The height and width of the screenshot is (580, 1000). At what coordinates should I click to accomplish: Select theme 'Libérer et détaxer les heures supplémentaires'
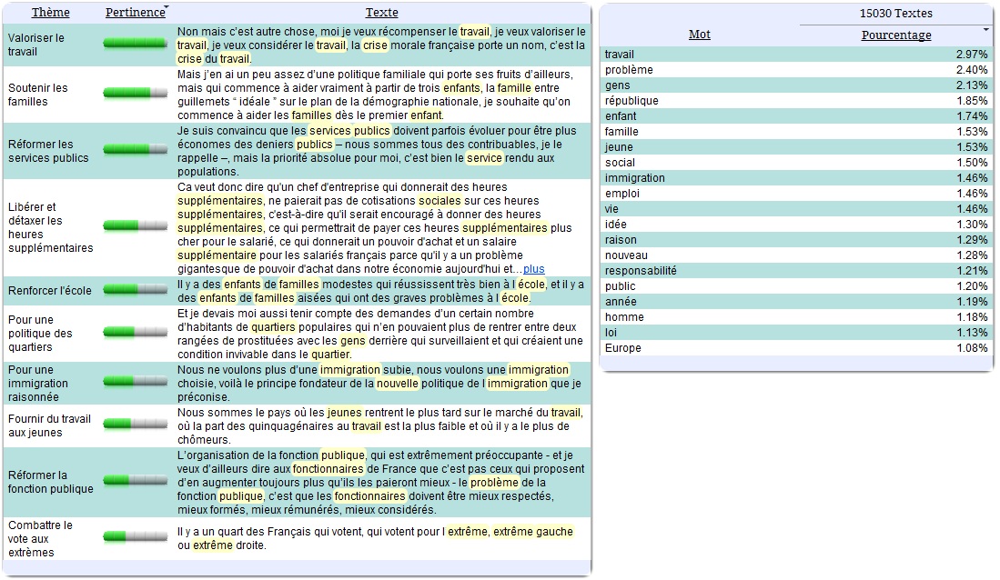(50, 227)
